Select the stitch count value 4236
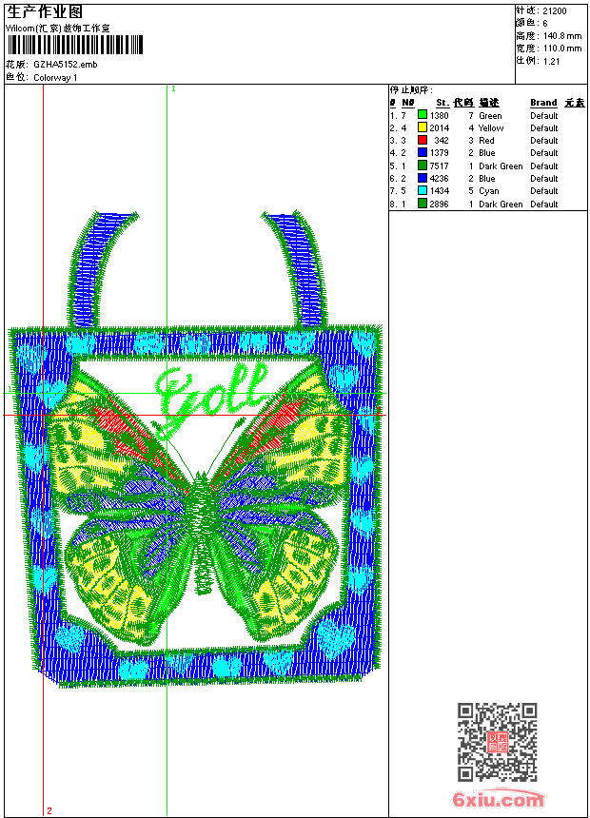The image size is (590, 818). [x=439, y=179]
